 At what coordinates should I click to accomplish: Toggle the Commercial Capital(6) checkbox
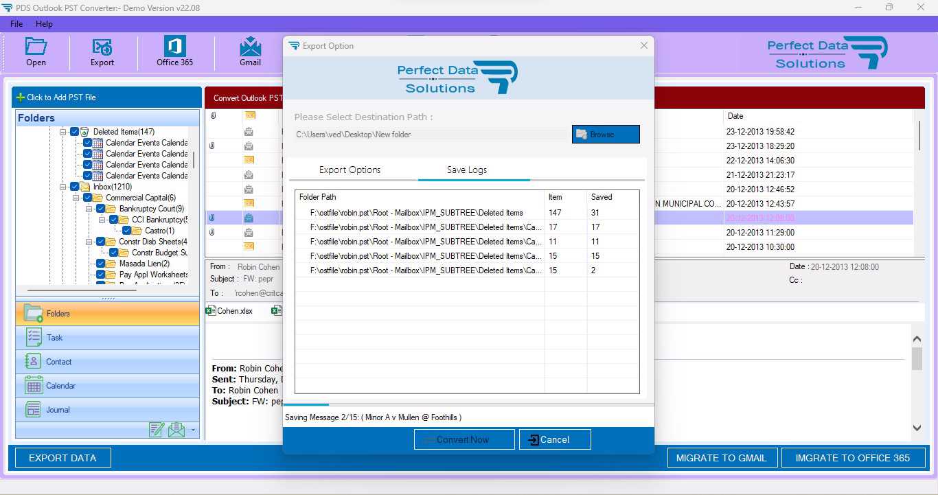pyautogui.click(x=88, y=198)
